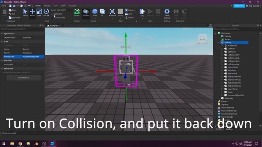Select the Lighting service

pyautogui.click(x=225, y=105)
